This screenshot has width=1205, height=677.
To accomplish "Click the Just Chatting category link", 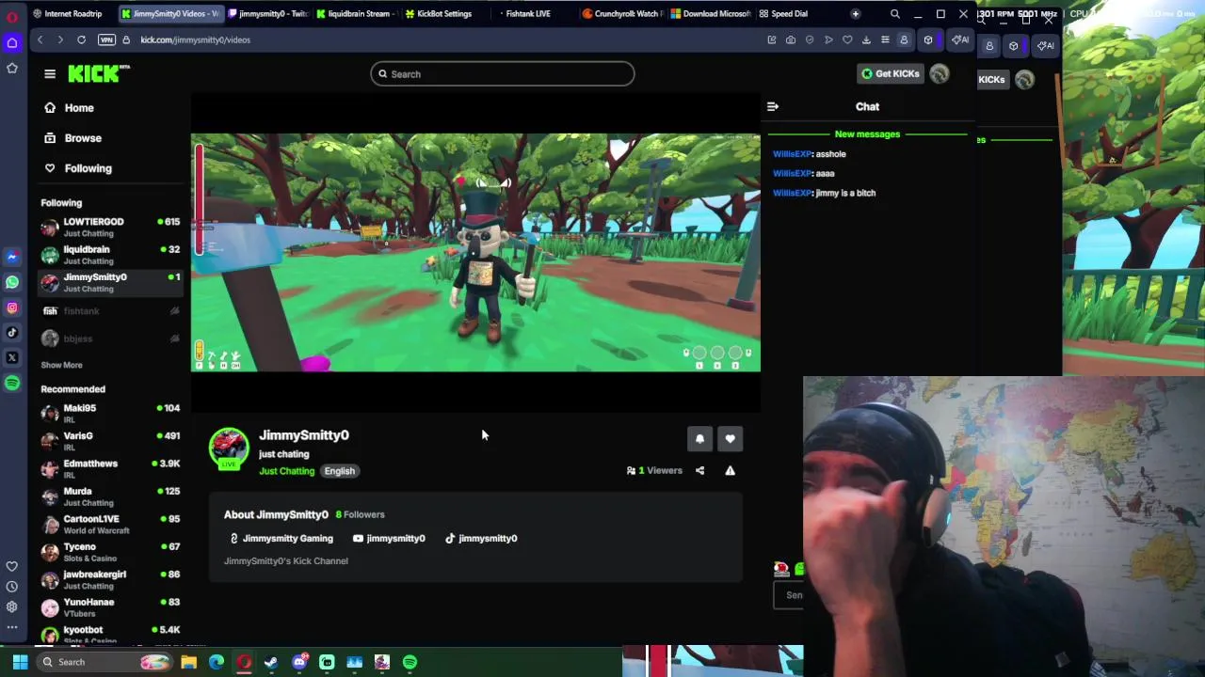I will point(286,471).
